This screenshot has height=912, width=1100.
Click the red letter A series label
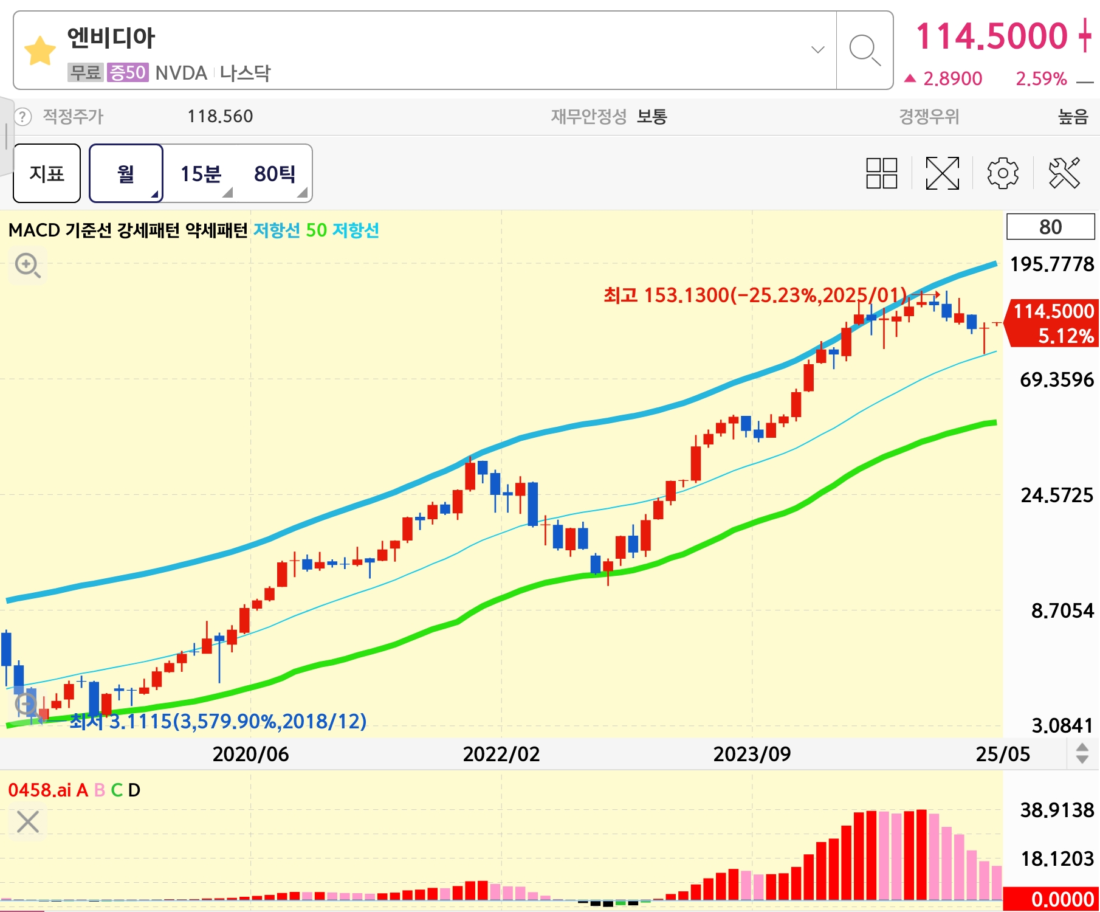point(82,790)
